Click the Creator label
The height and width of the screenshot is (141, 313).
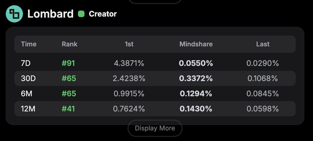point(103,14)
